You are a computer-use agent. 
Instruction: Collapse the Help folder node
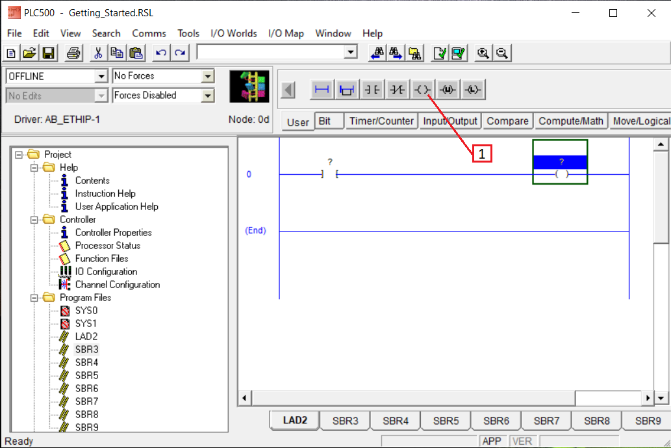point(34,168)
